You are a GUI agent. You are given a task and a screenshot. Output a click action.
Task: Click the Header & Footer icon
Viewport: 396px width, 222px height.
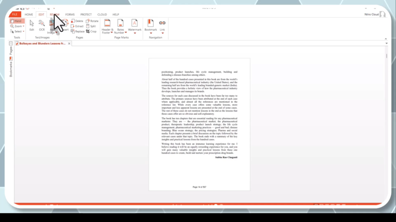(107, 23)
